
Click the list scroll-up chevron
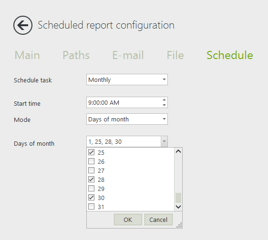coord(178,151)
